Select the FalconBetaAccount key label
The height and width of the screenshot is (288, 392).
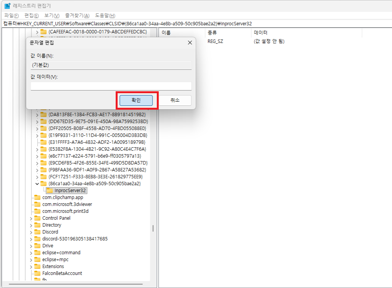coord(62,273)
